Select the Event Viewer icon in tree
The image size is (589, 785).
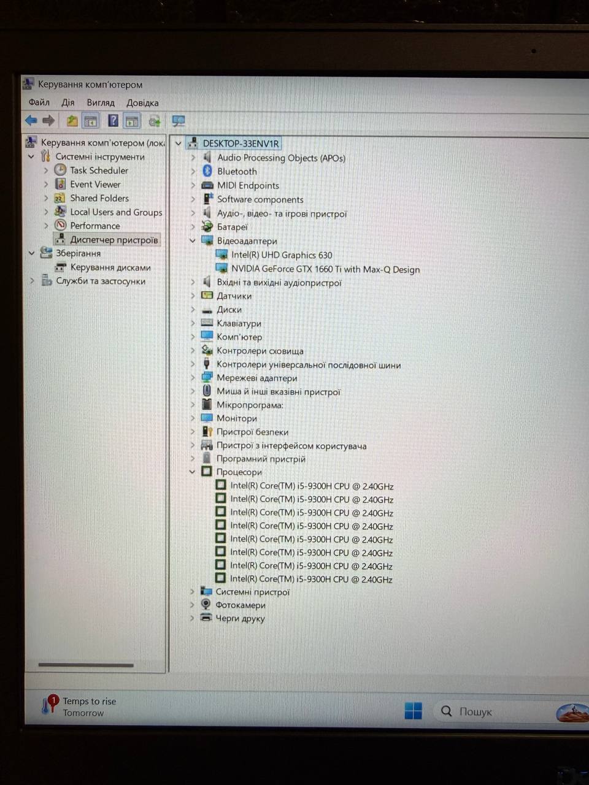pyautogui.click(x=60, y=184)
